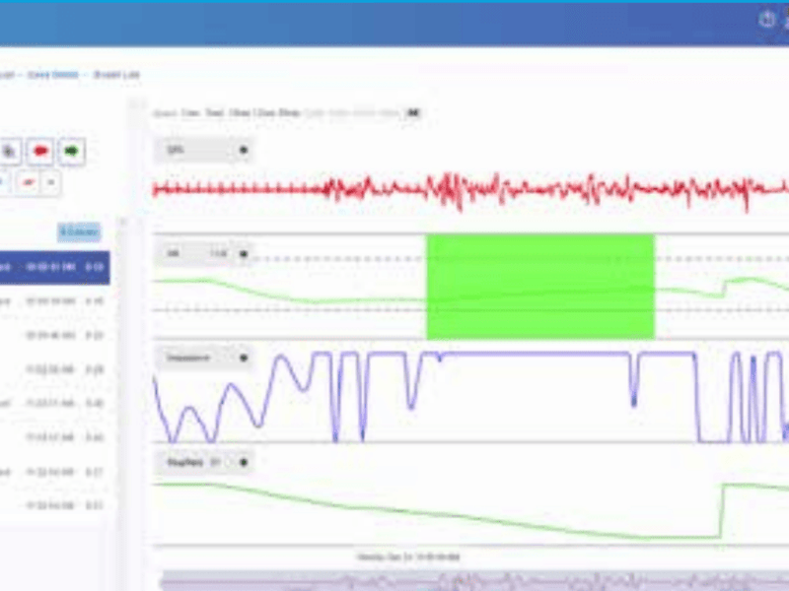Toggle the dot on the Resp/SpO2 channel label

point(244,462)
